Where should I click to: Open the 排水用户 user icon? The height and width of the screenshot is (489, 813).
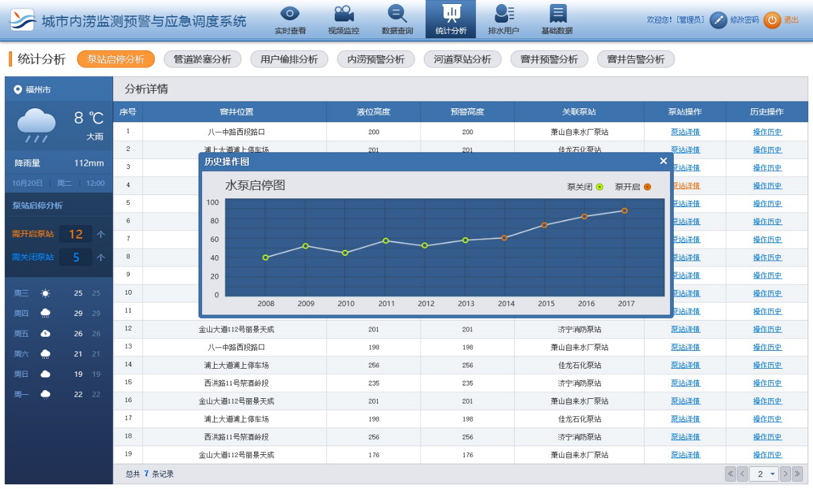pos(503,14)
